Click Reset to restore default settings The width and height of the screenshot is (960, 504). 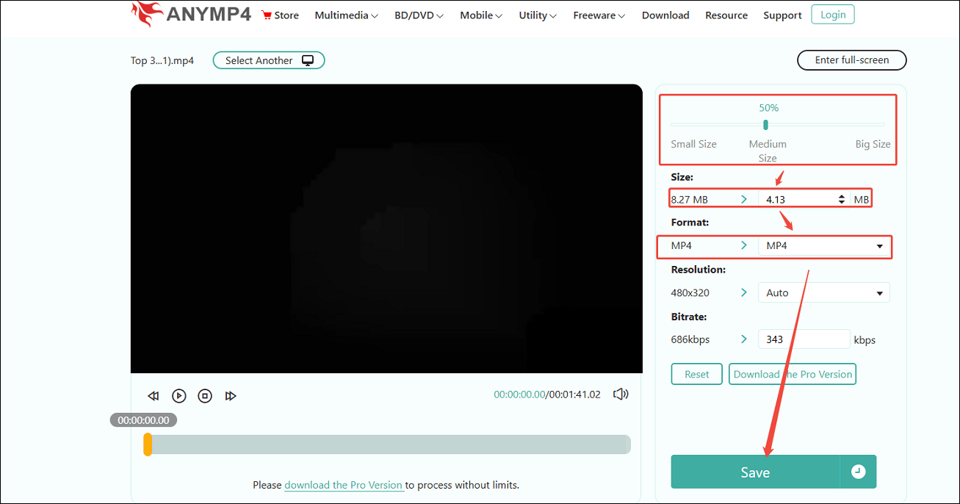696,373
